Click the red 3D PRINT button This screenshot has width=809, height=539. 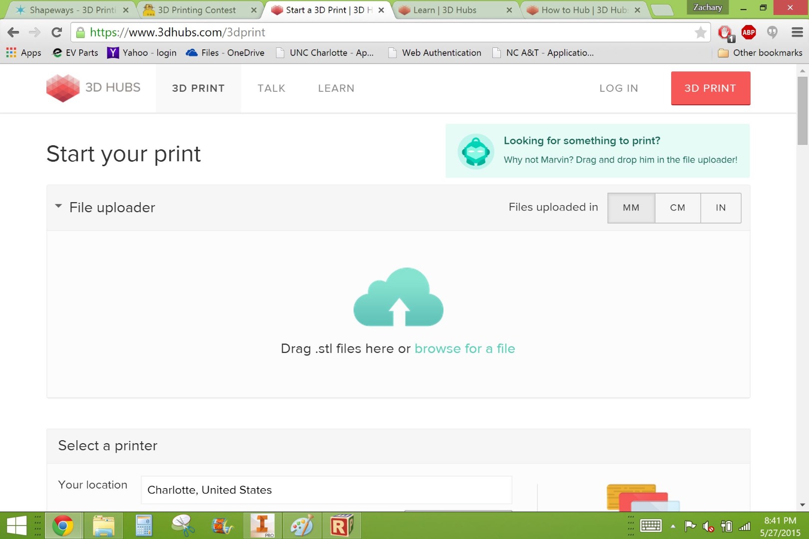point(710,88)
